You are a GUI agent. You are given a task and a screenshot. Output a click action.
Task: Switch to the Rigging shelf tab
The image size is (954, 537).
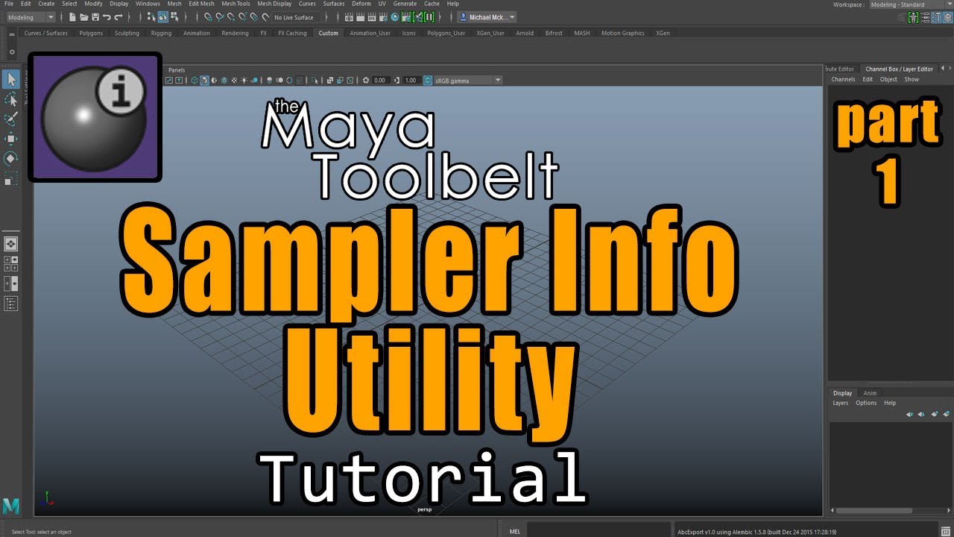pos(161,33)
